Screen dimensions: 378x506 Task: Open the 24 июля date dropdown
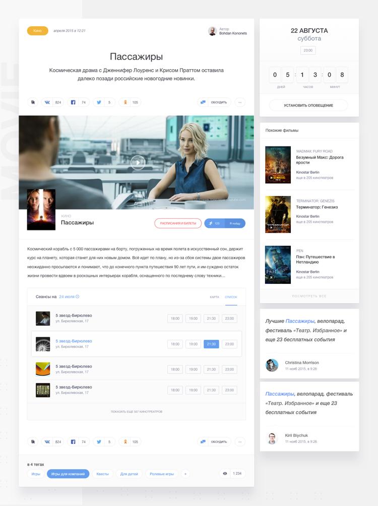click(69, 297)
